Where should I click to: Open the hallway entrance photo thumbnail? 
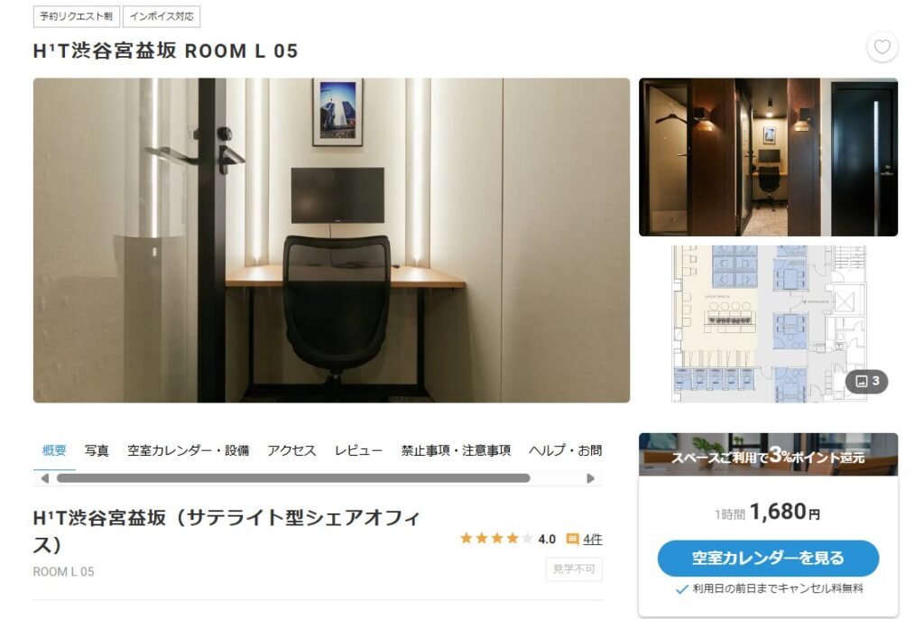tap(768, 157)
